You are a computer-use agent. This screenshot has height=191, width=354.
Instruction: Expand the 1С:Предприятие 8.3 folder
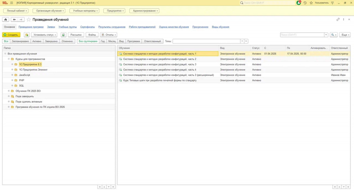click(x=12, y=64)
